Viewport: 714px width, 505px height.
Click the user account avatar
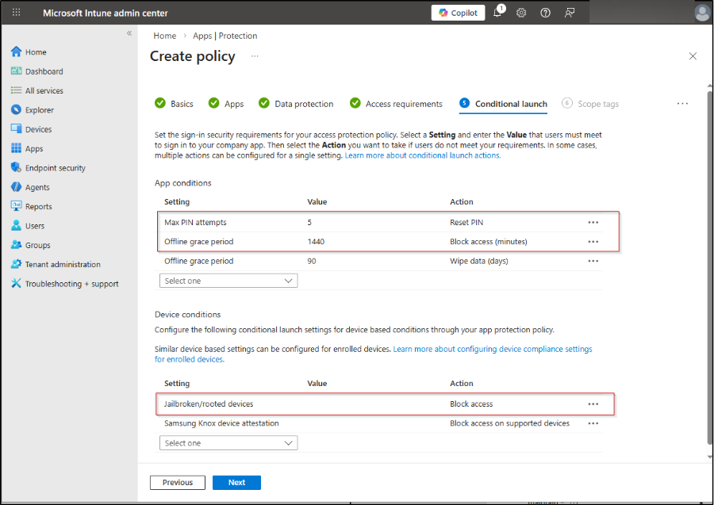point(701,13)
